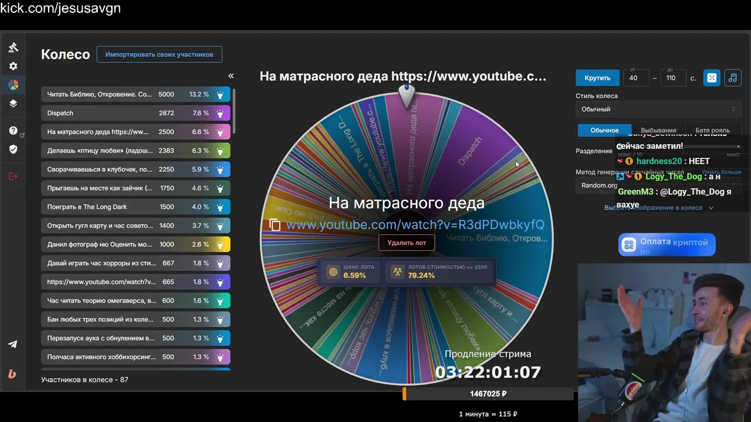Screen dimensions: 751x422
Task: Click the wheel pointer marker at top
Action: pos(407,95)
